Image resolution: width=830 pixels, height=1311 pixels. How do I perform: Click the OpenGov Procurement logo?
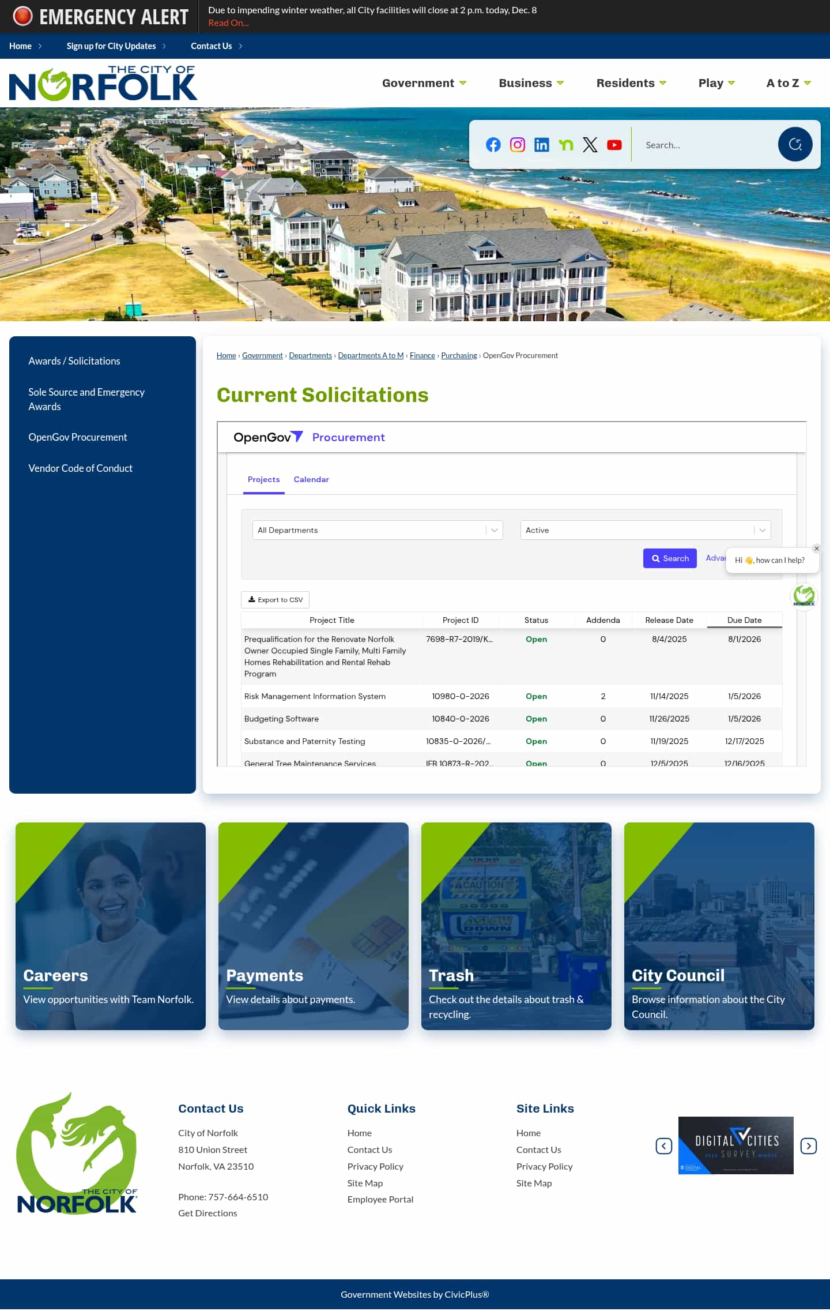(x=309, y=437)
